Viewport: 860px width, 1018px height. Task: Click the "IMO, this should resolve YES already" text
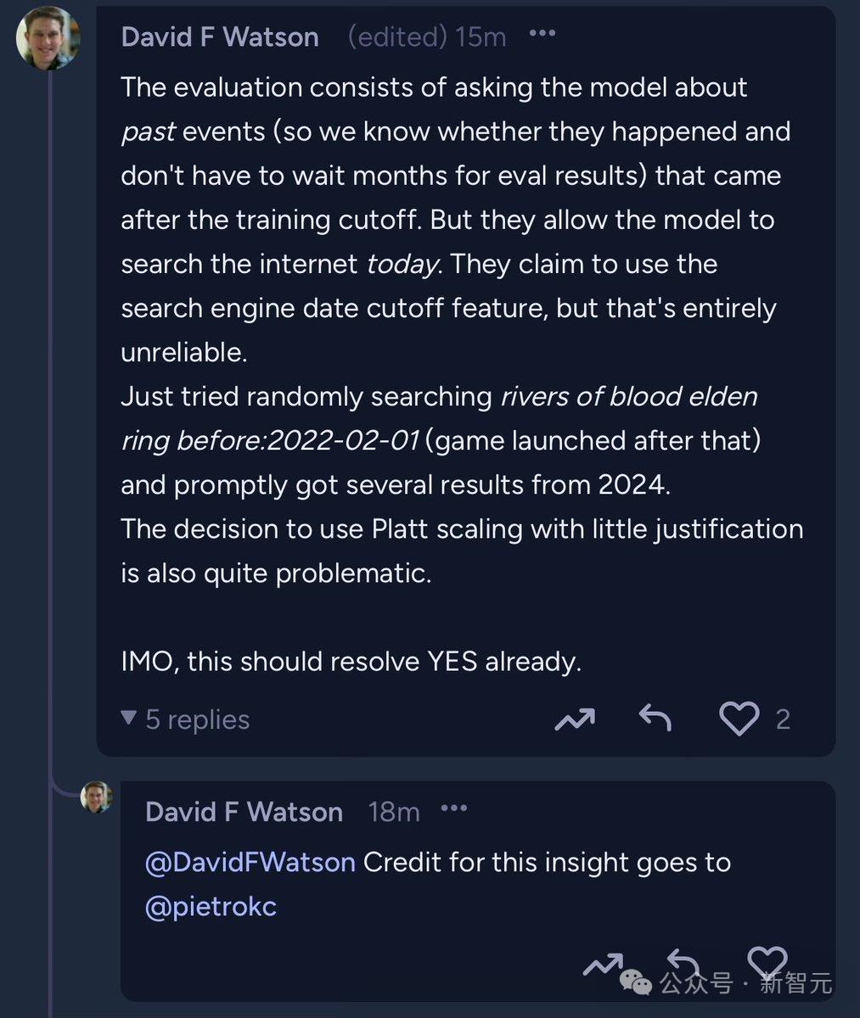351,661
